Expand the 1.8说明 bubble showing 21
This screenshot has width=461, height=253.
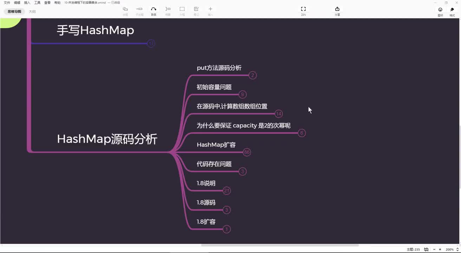(227, 191)
